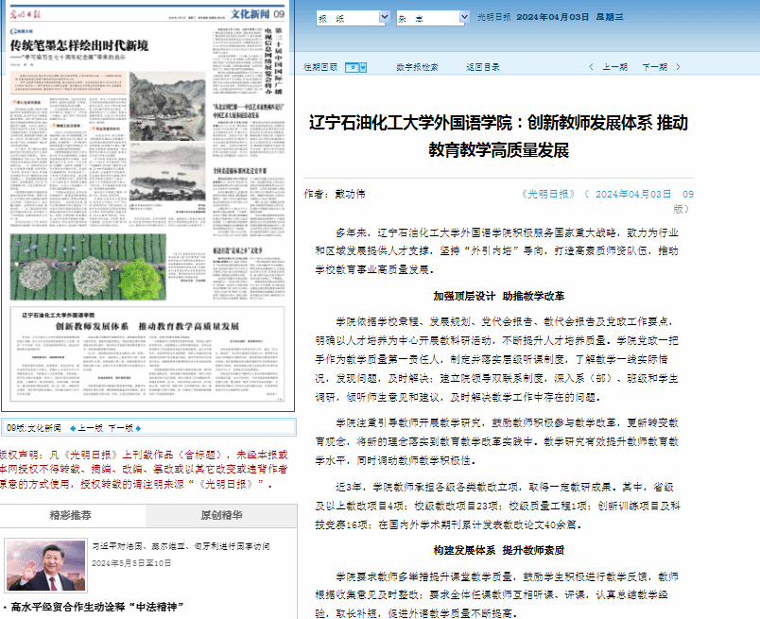Go to next issue via 下一期

654,68
